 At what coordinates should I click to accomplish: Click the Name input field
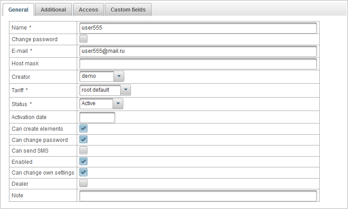(x=198, y=28)
